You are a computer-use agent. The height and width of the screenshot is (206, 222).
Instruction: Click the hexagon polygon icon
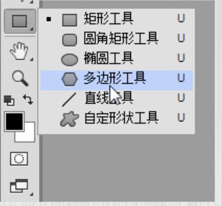(x=70, y=79)
